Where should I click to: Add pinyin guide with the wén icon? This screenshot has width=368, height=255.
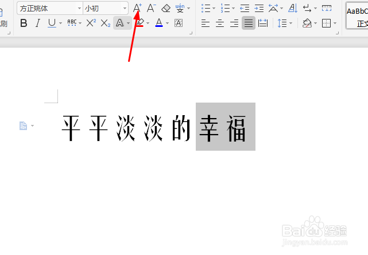click(x=180, y=8)
